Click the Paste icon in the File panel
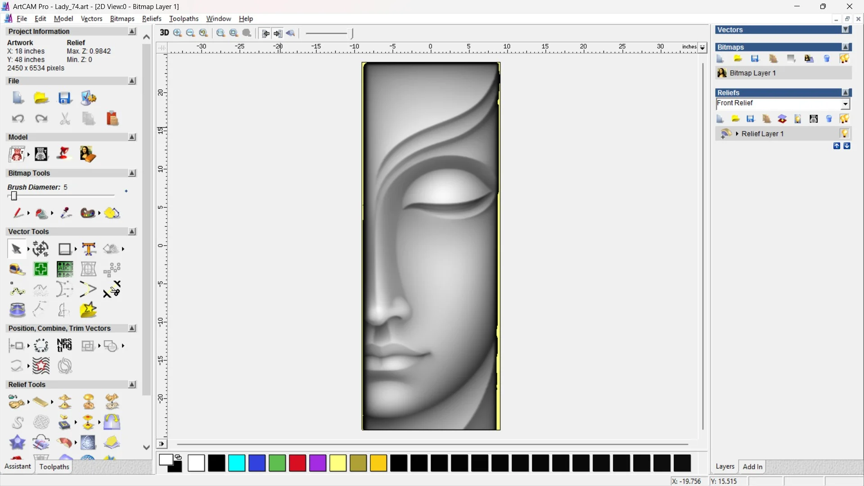This screenshot has width=864, height=486. [x=112, y=118]
